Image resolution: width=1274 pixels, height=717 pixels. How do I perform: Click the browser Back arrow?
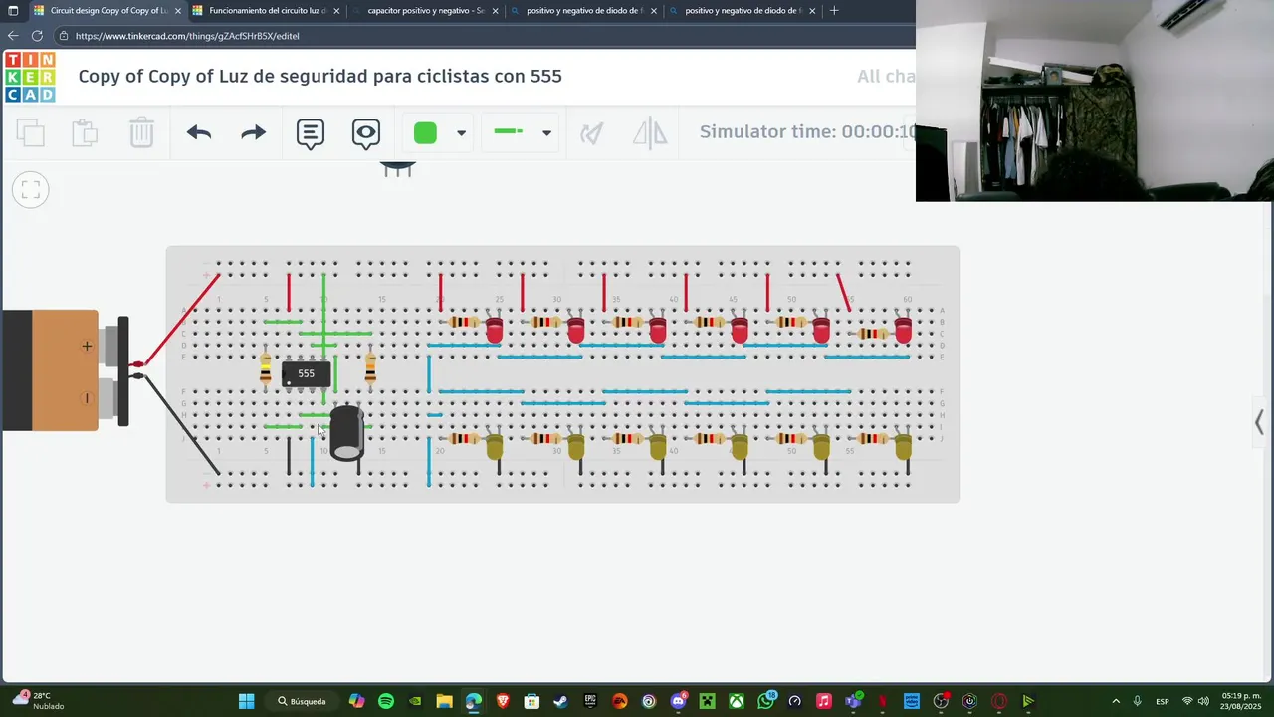(13, 35)
